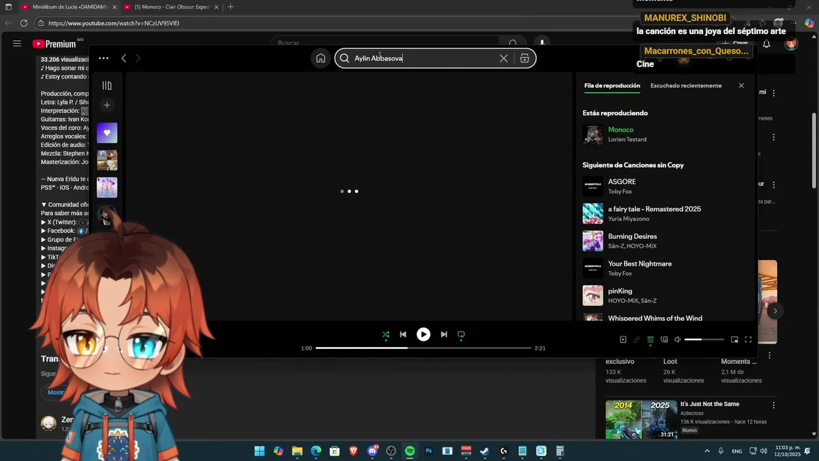Open Windows Start menu
Image resolution: width=819 pixels, height=461 pixels.
[259, 451]
